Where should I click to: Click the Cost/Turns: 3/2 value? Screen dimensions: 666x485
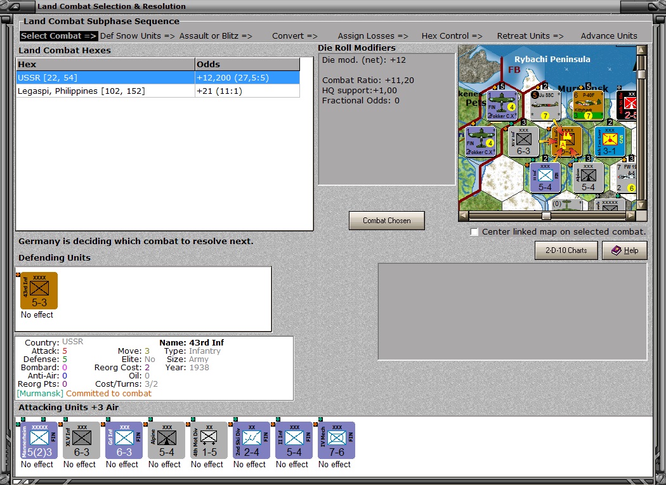tap(151, 384)
